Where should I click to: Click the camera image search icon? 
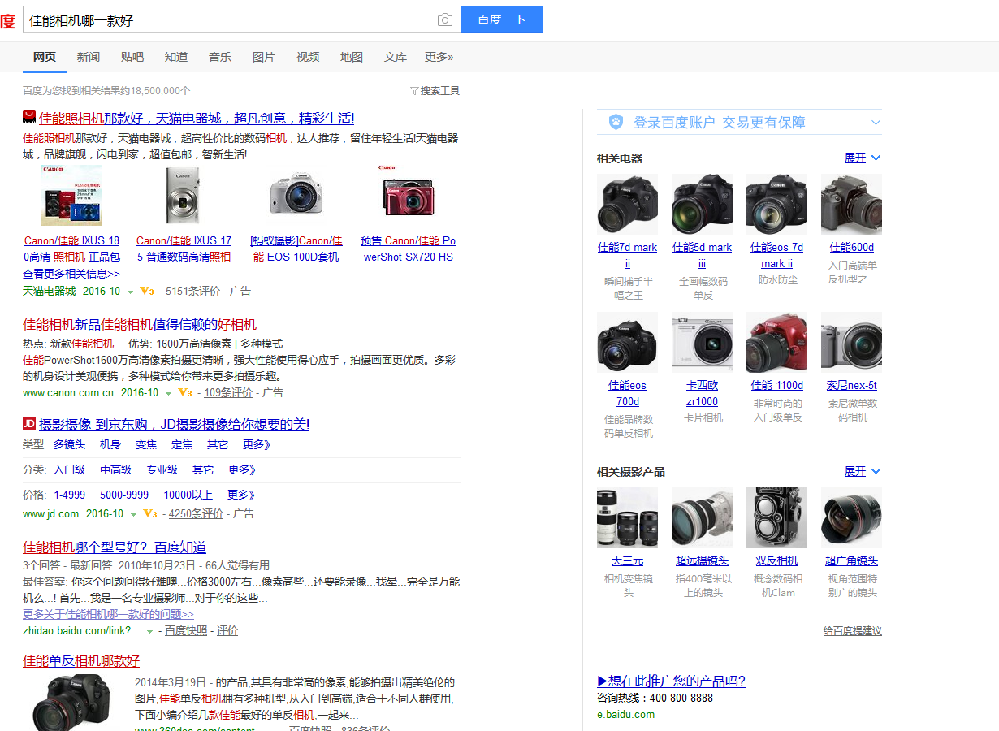pyautogui.click(x=444, y=20)
